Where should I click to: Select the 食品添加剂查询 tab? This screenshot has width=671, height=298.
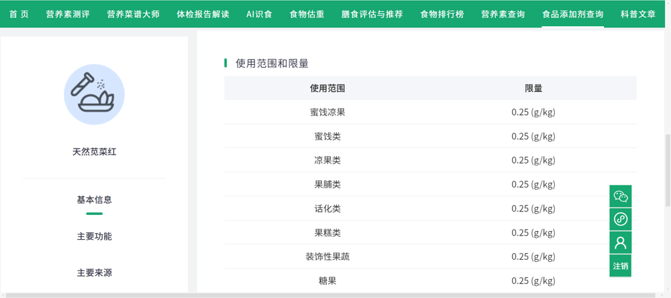[572, 14]
